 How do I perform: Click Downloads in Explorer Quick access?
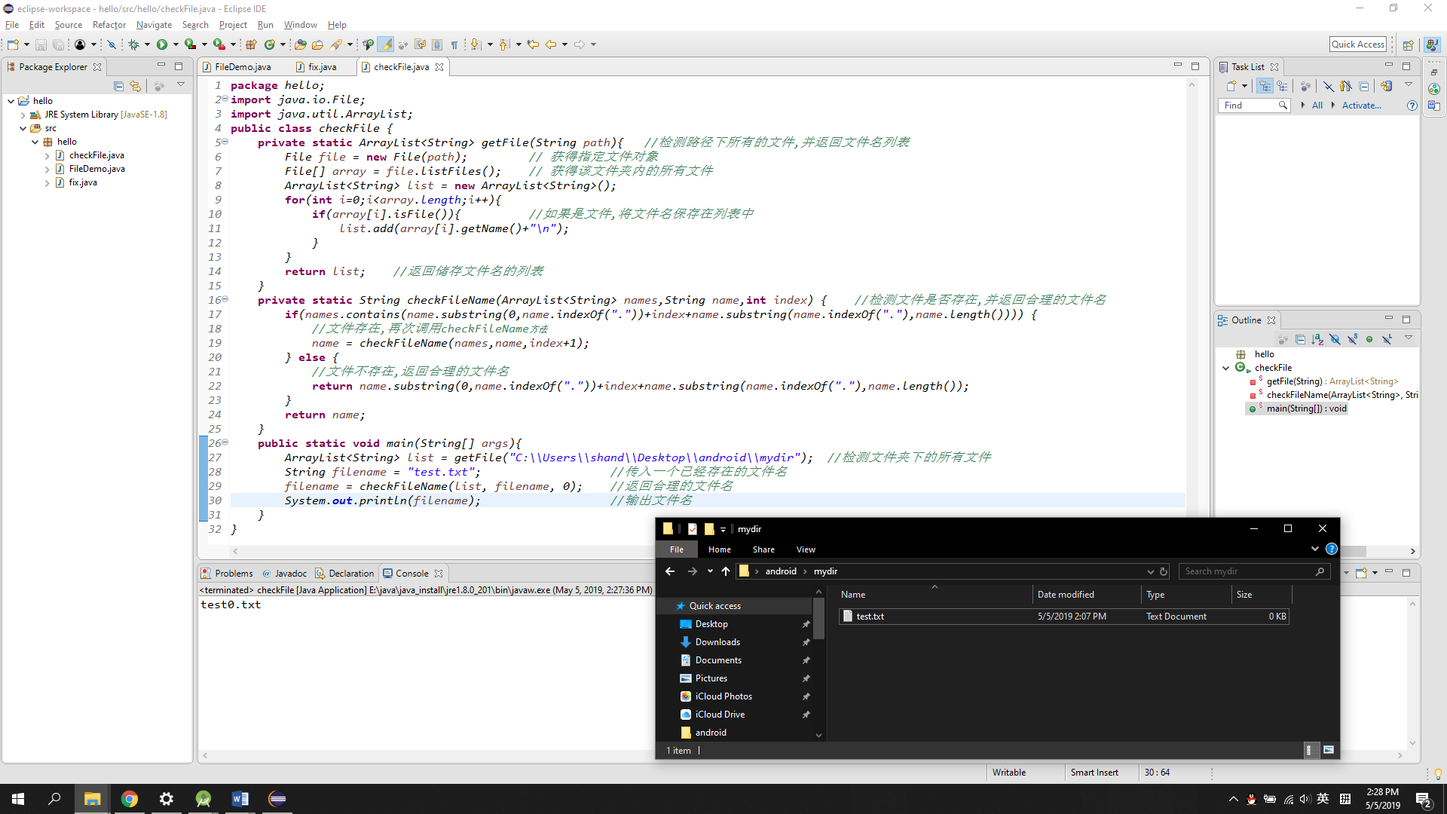pos(717,642)
